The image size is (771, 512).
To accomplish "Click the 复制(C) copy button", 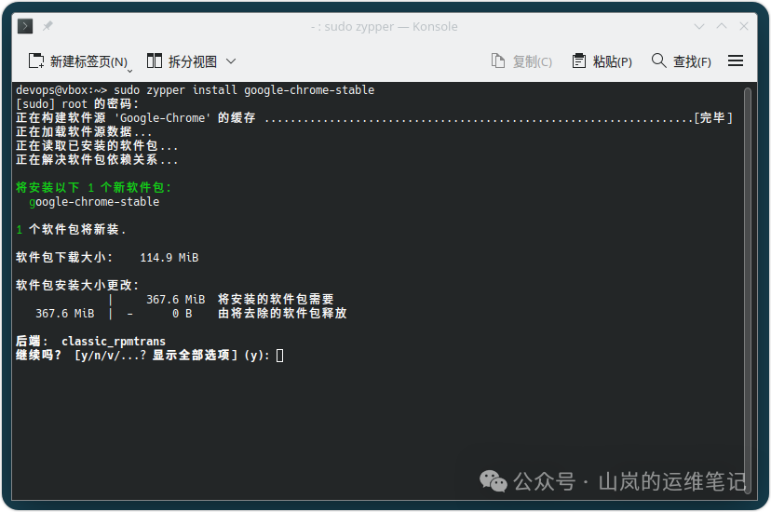I will [521, 61].
